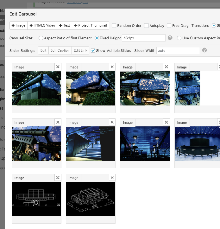Enable the Random Order checkbox
Screen dimensions: 220x229
(x=114, y=25)
